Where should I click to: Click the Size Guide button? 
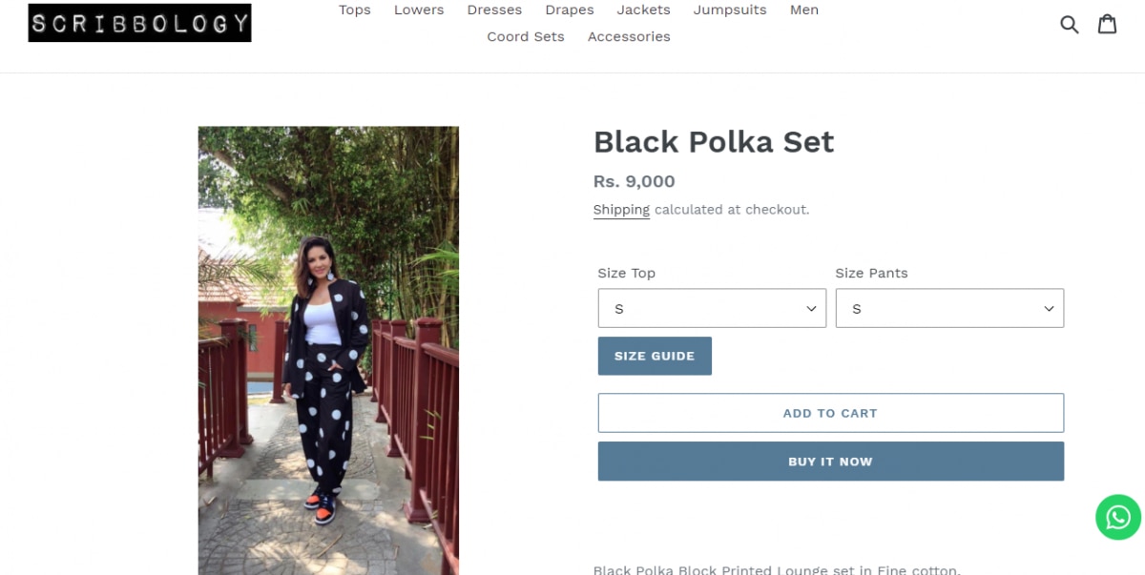click(655, 356)
